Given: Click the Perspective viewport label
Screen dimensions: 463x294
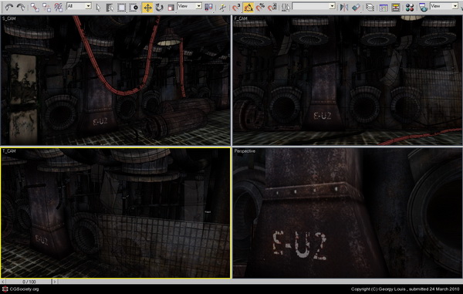Looking at the screenshot, I should 245,150.
